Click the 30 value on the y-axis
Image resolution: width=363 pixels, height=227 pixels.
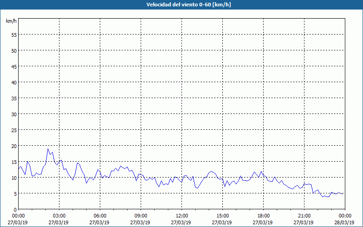pyautogui.click(x=14, y=114)
